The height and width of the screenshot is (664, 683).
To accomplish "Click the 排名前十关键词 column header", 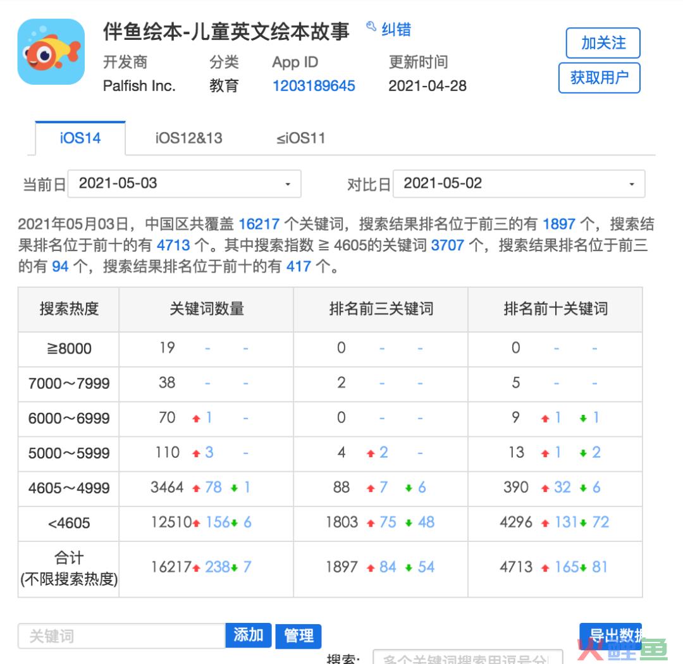I will (555, 309).
